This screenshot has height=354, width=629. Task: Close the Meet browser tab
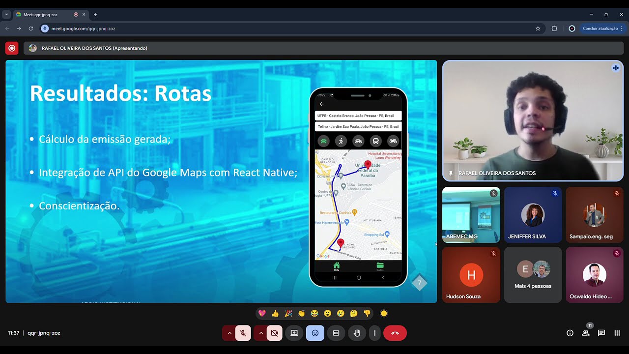click(x=84, y=15)
